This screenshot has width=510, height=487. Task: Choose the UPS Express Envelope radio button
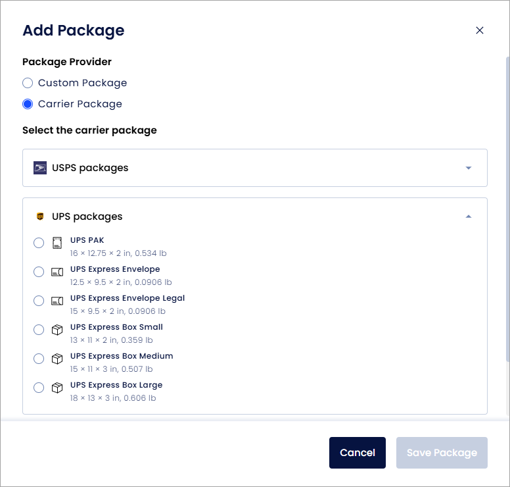39,272
